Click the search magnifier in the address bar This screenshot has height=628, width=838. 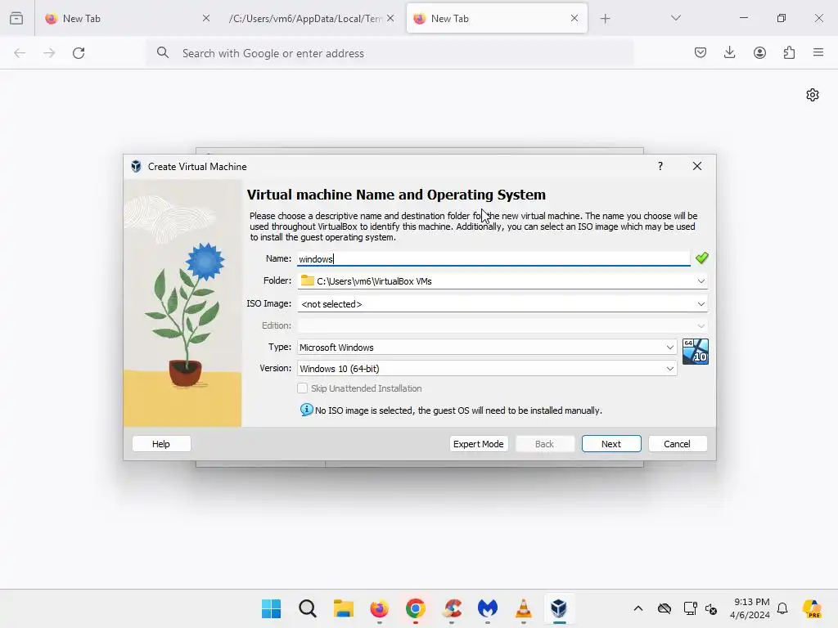coord(163,52)
